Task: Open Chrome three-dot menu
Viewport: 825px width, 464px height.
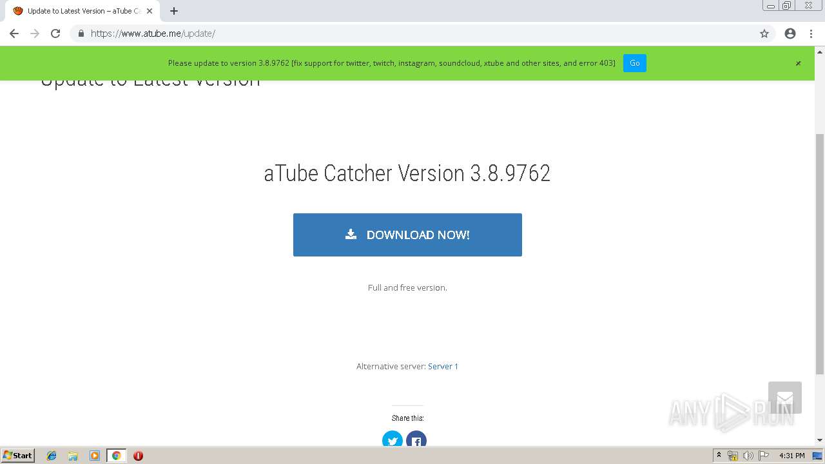Action: tap(811, 34)
